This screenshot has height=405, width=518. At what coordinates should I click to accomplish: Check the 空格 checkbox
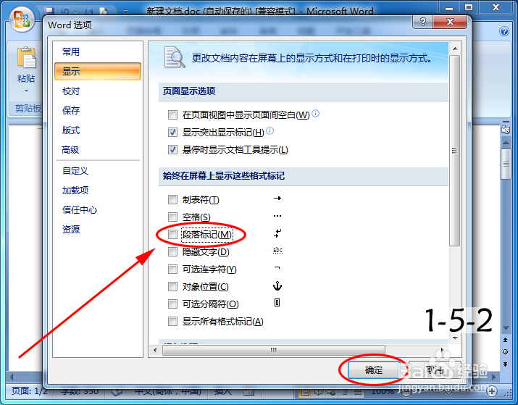coord(172,217)
